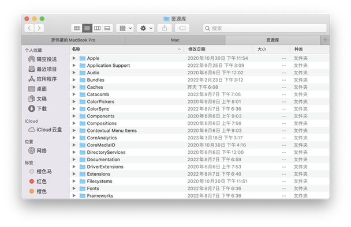Sort by the 大小 column header
The height and width of the screenshot is (227, 351).
[x=271, y=49]
